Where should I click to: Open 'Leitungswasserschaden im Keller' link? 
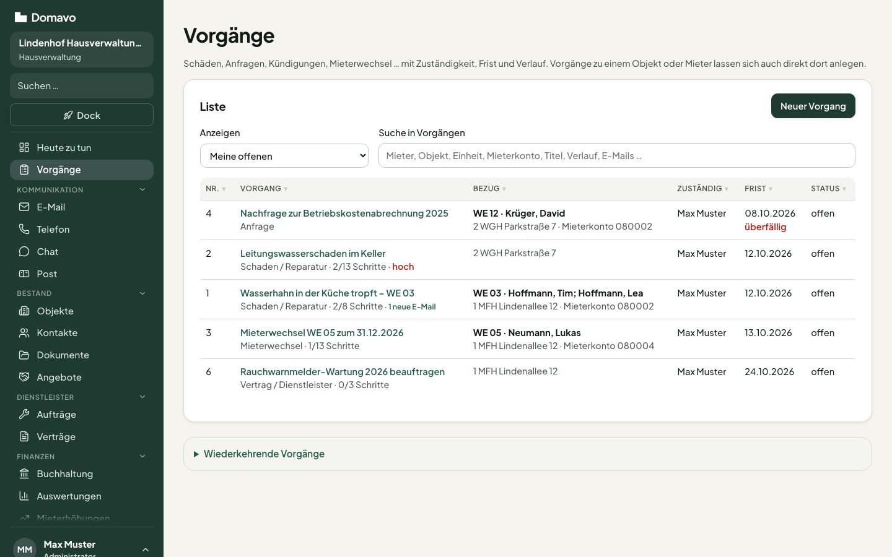pos(313,253)
